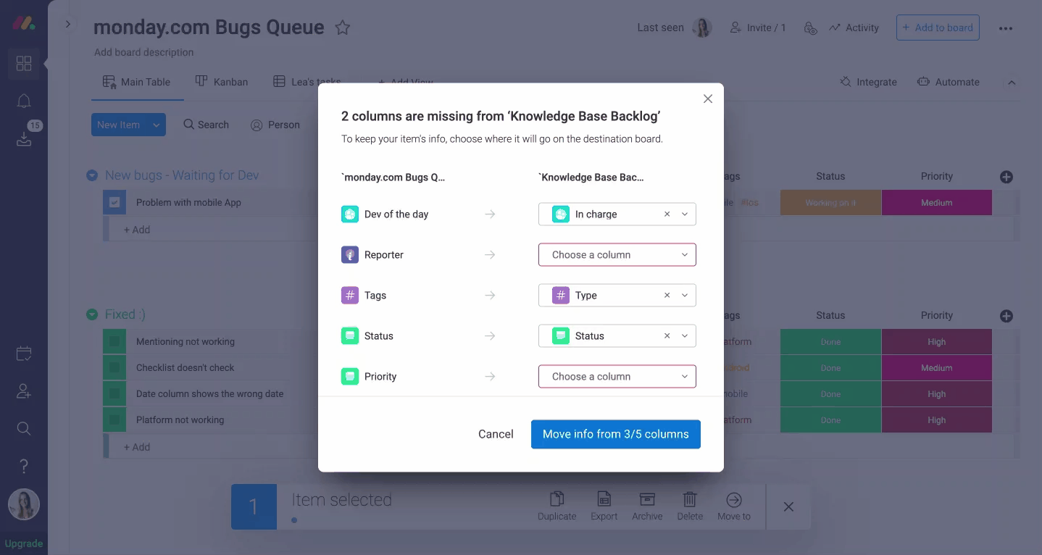Add column plus icon in Fixed group

[x=1006, y=316]
